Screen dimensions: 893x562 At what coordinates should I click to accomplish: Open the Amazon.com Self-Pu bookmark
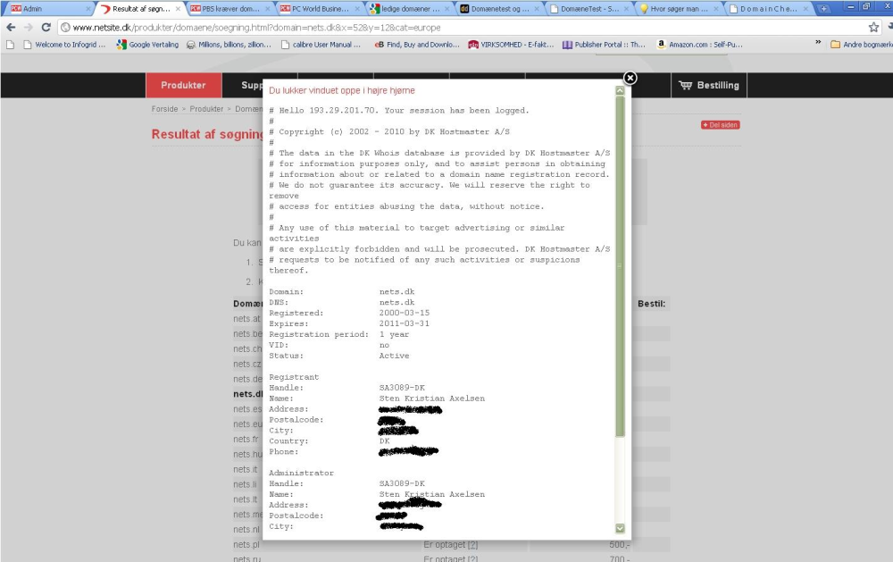[x=700, y=45]
